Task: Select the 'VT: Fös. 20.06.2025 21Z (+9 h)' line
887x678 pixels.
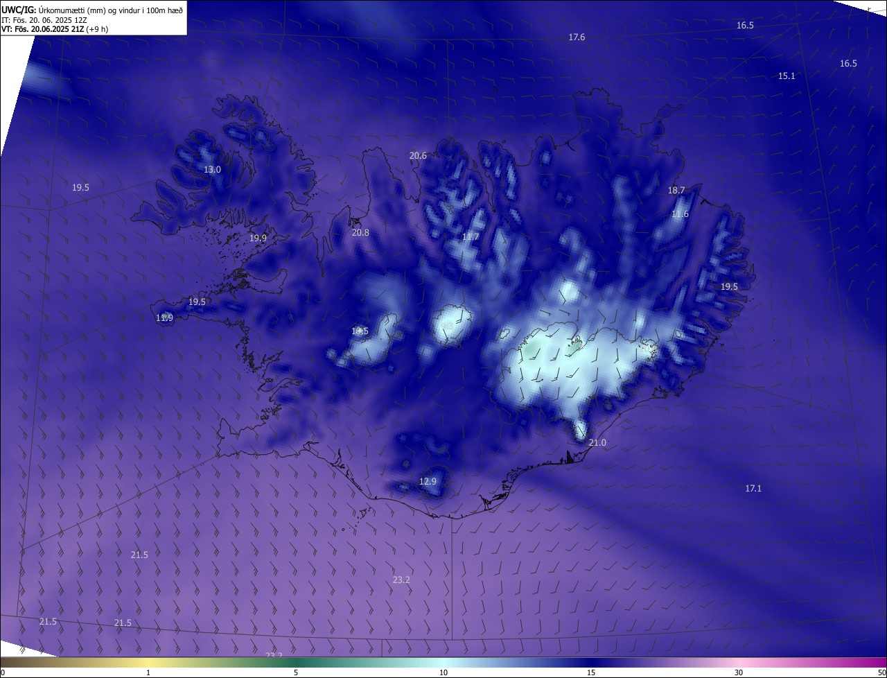Action: [55, 29]
